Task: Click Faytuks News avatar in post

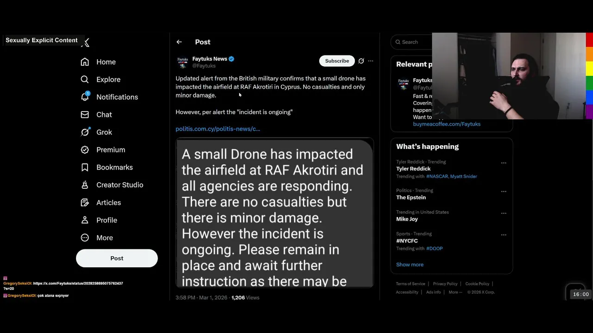Action: point(183,62)
